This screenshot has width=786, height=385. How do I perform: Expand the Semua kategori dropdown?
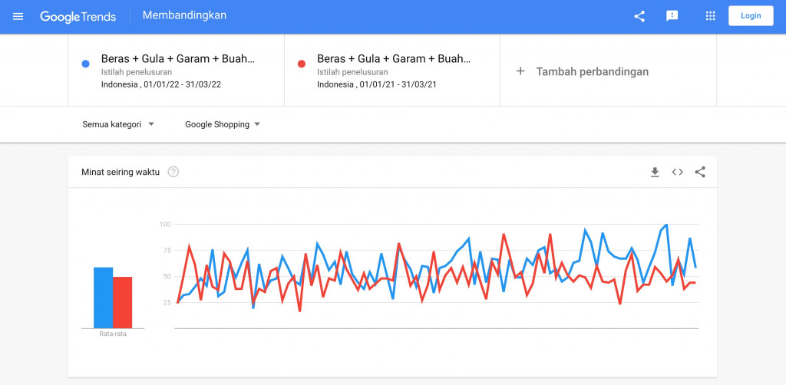tap(118, 124)
